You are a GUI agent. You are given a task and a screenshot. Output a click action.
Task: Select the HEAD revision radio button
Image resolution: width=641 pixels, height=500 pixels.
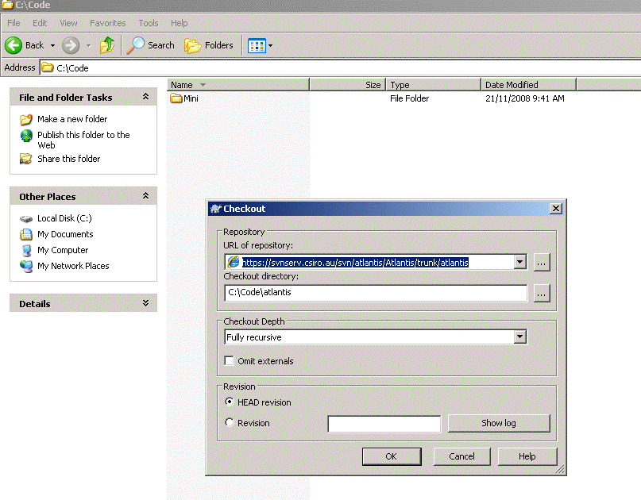(x=230, y=402)
